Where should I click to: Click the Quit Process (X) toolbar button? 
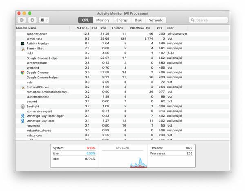point(22,20)
